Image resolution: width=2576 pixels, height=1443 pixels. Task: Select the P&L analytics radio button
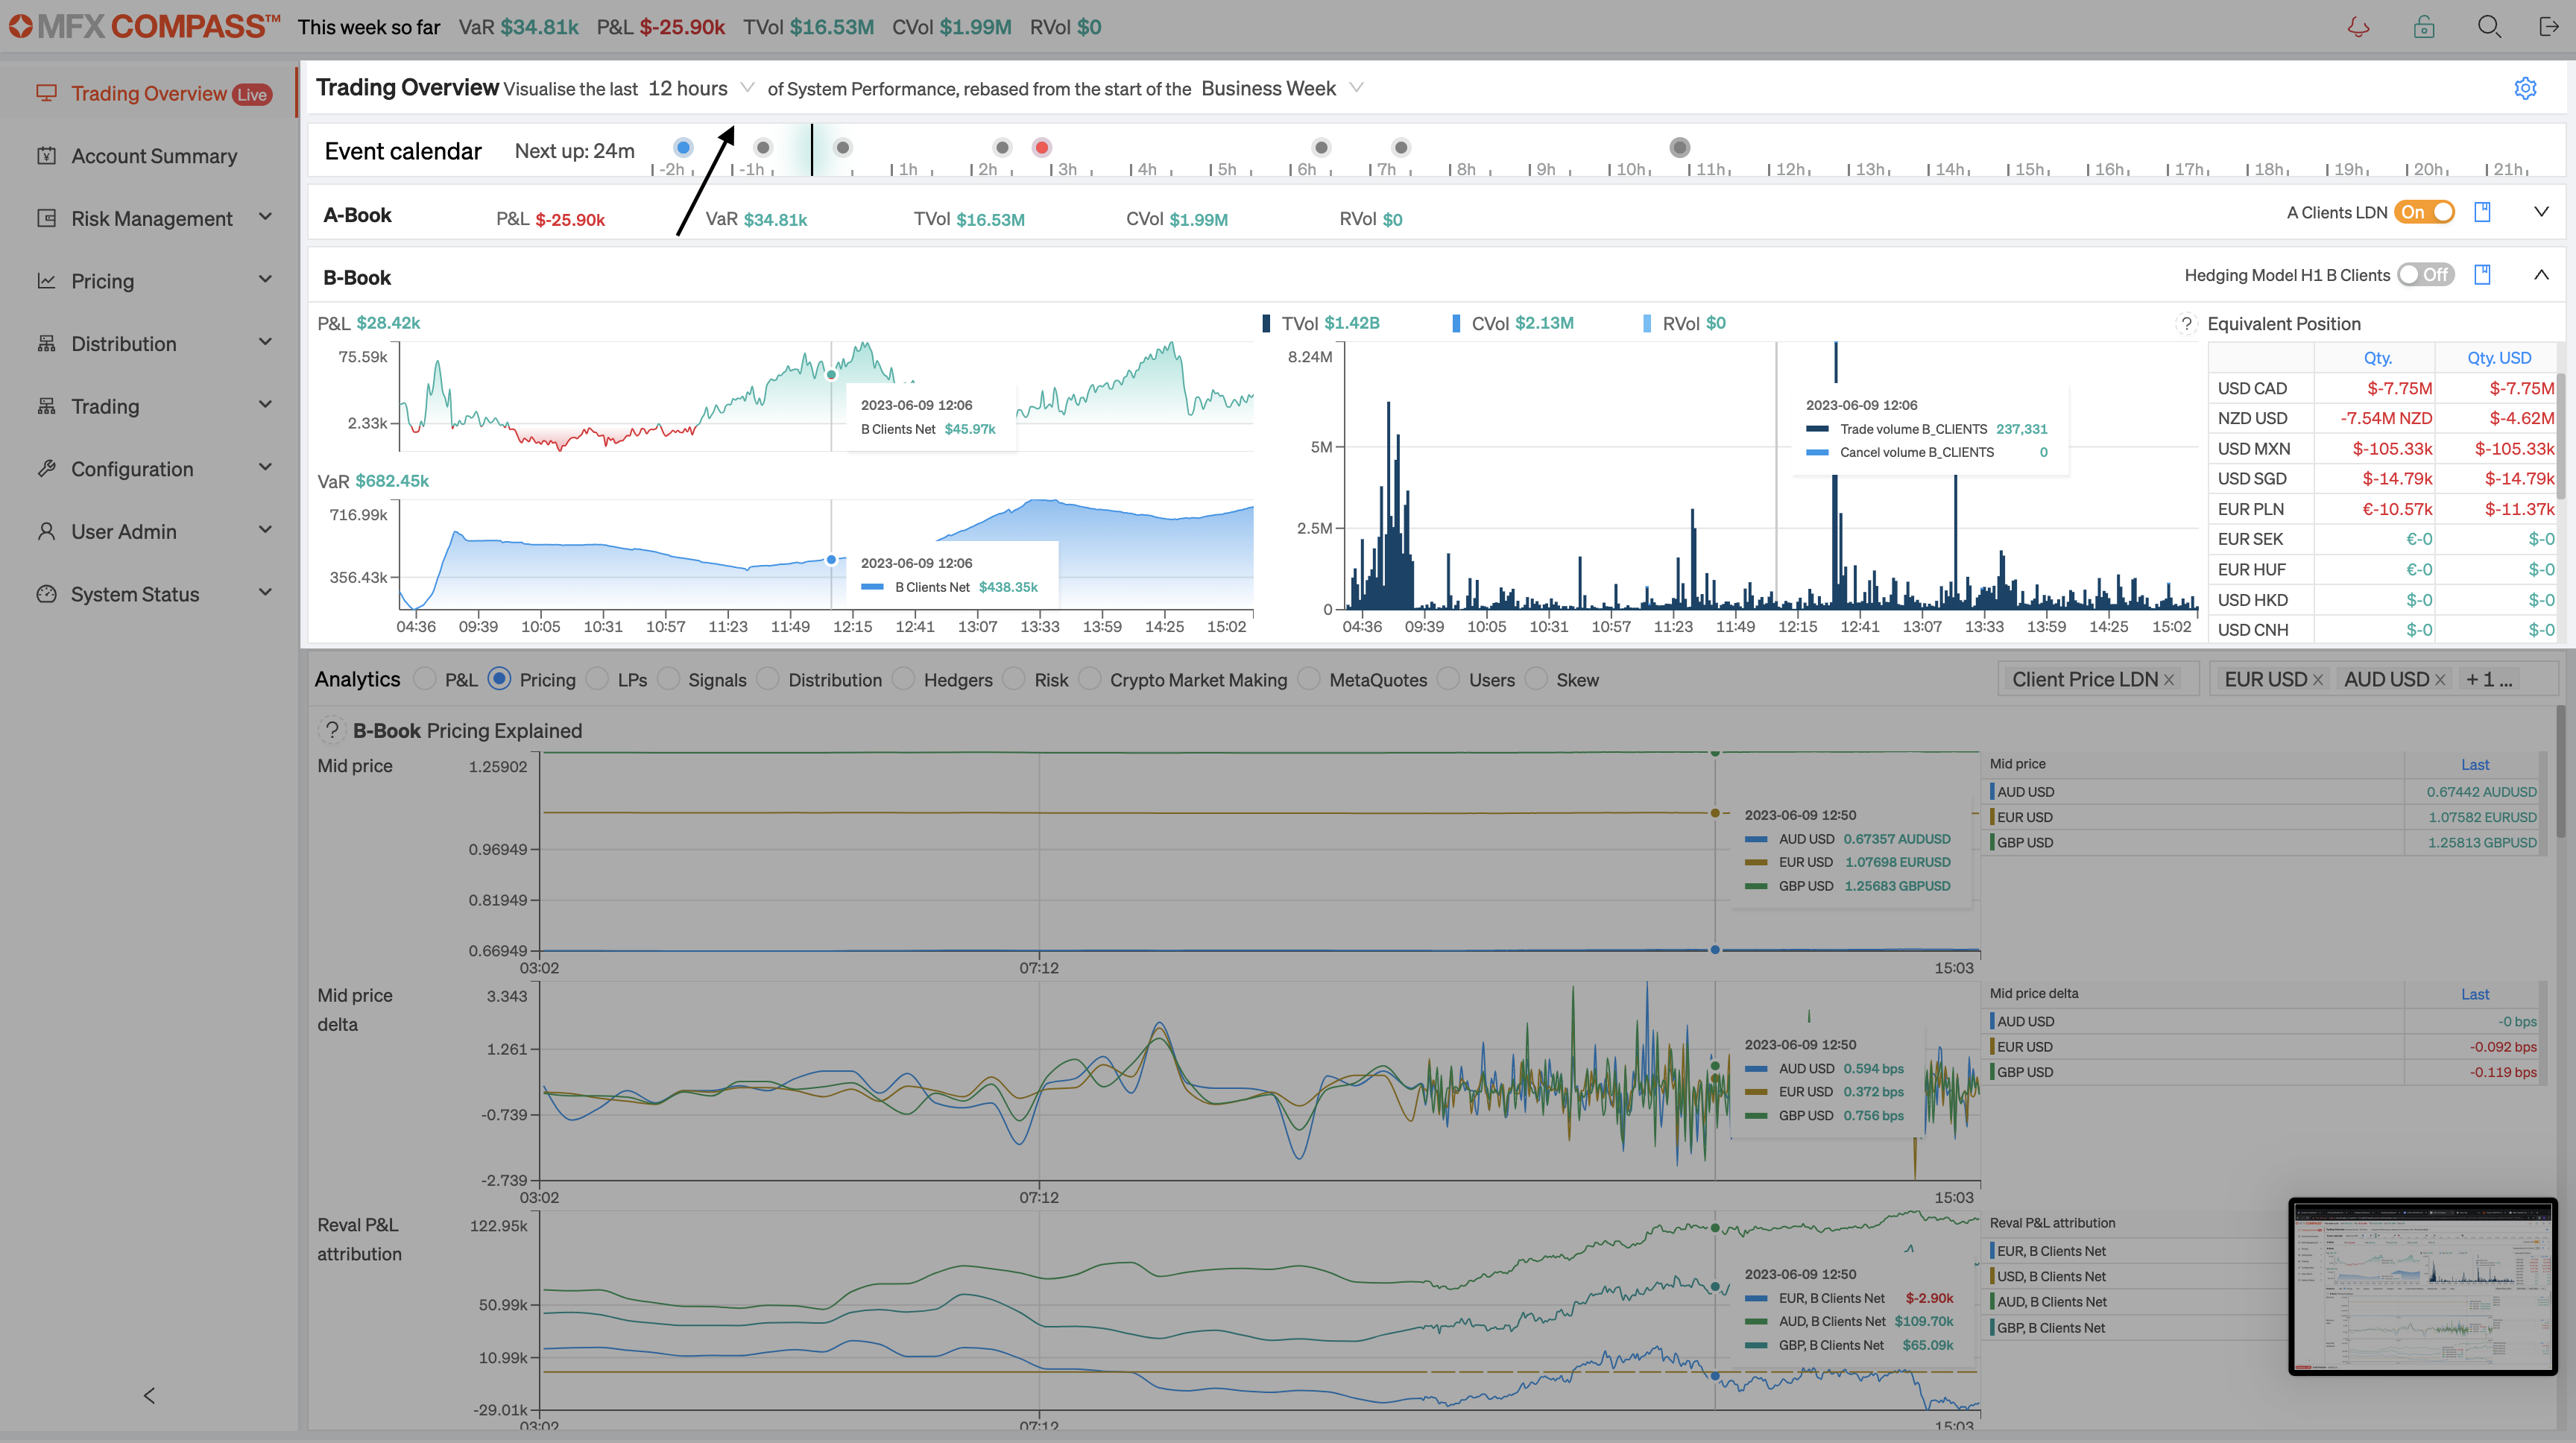click(425, 679)
